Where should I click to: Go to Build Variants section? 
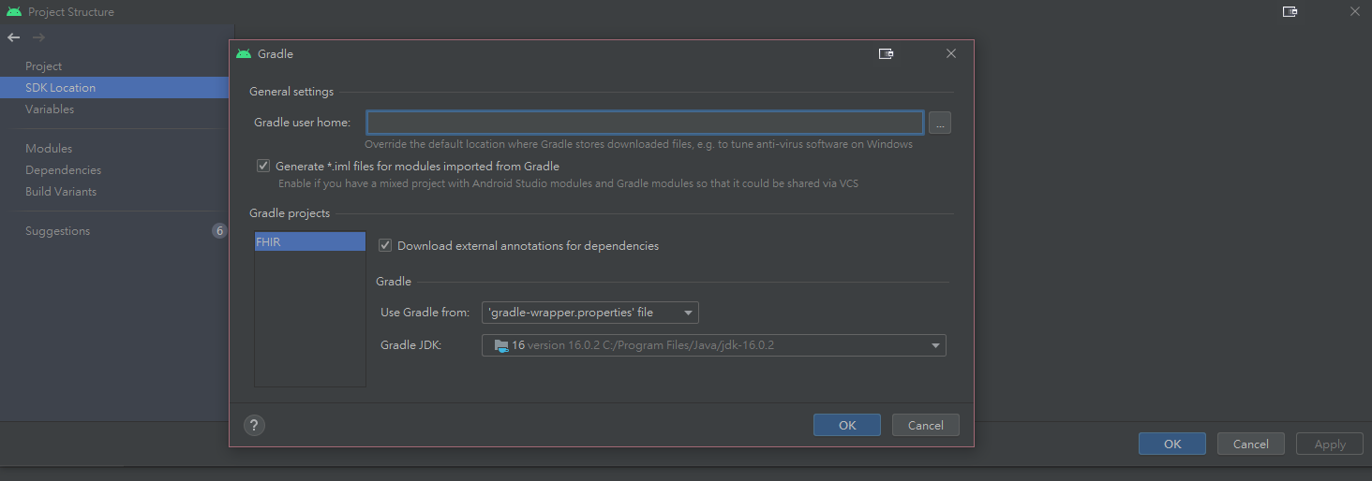click(61, 192)
